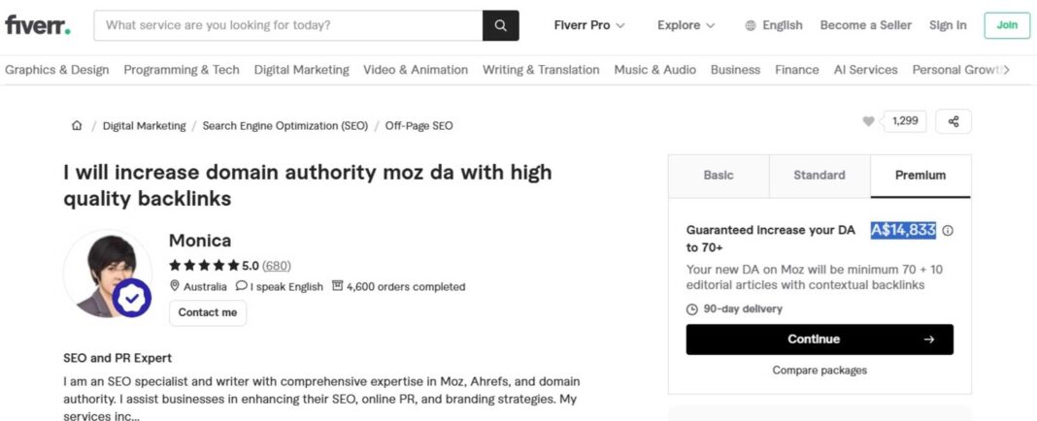
Task: Open the Digital Marketing category menu
Action: 301,70
